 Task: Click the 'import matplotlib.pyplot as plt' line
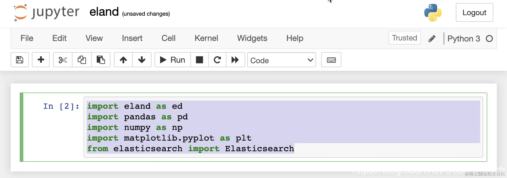[169, 138]
